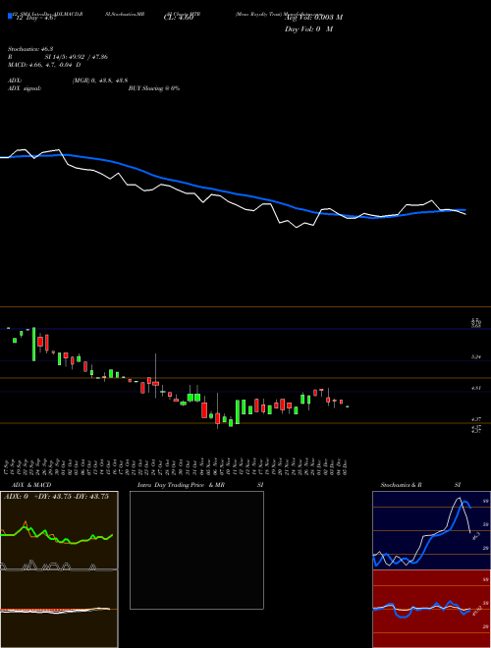
Task: Click the 5.24 price axis label
Action: point(476,356)
